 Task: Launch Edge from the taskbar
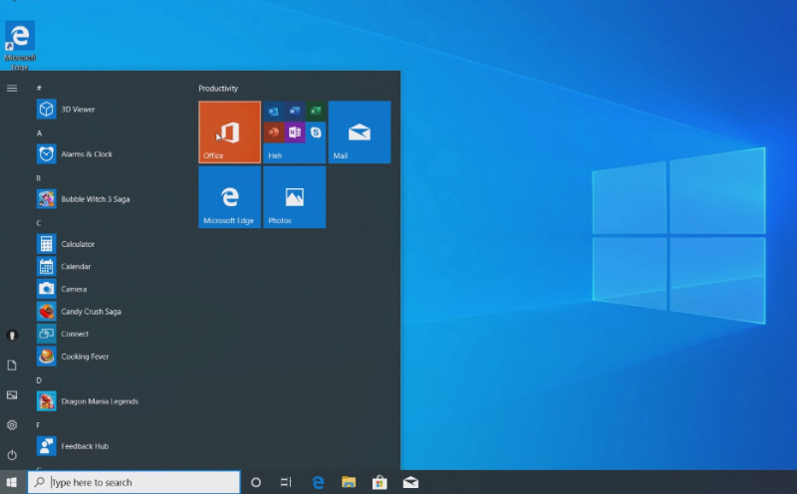[318, 482]
